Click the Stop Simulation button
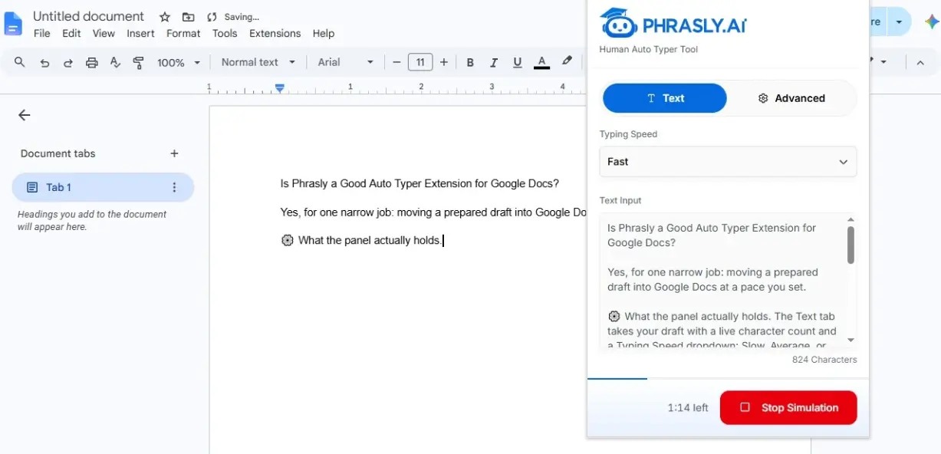The image size is (941, 454). click(x=788, y=408)
